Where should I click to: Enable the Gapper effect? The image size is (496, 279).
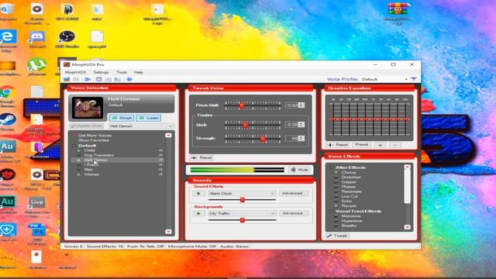click(x=336, y=182)
